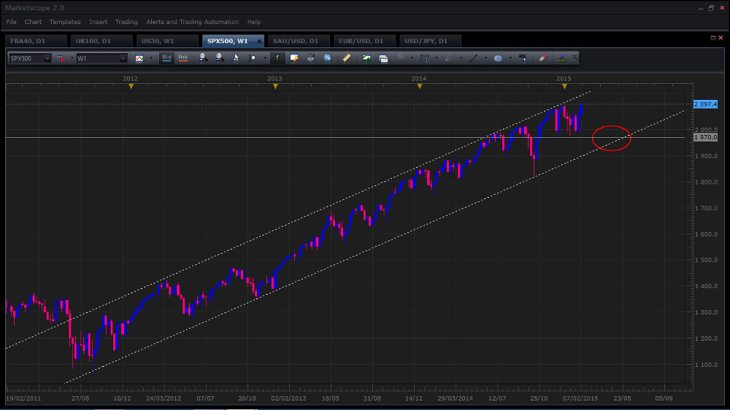Click the chart type icon
Screen dimensions: 730x410
tap(139, 58)
